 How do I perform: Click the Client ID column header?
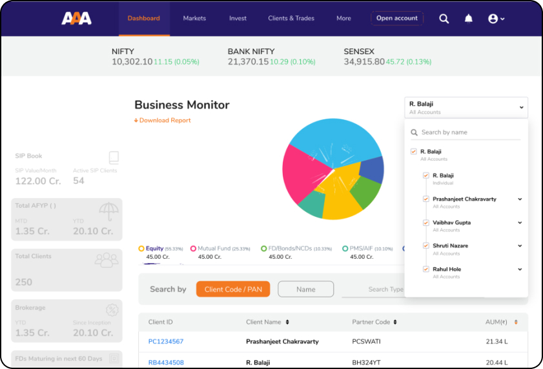click(160, 323)
